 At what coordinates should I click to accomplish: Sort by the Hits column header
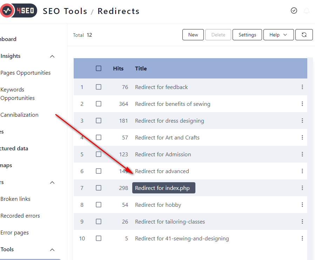118,68
